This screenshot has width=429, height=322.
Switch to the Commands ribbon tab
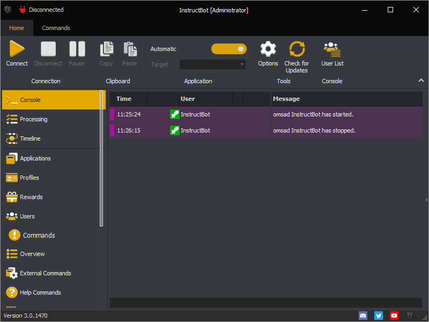point(56,28)
